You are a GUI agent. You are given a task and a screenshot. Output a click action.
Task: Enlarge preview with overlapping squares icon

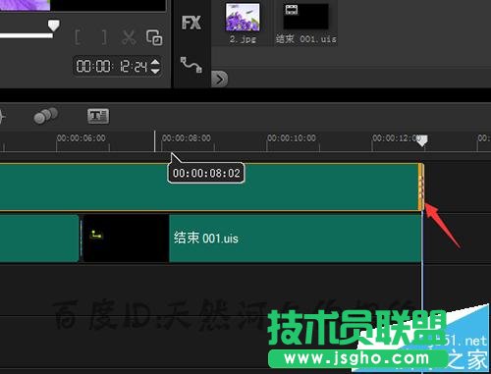click(x=154, y=37)
